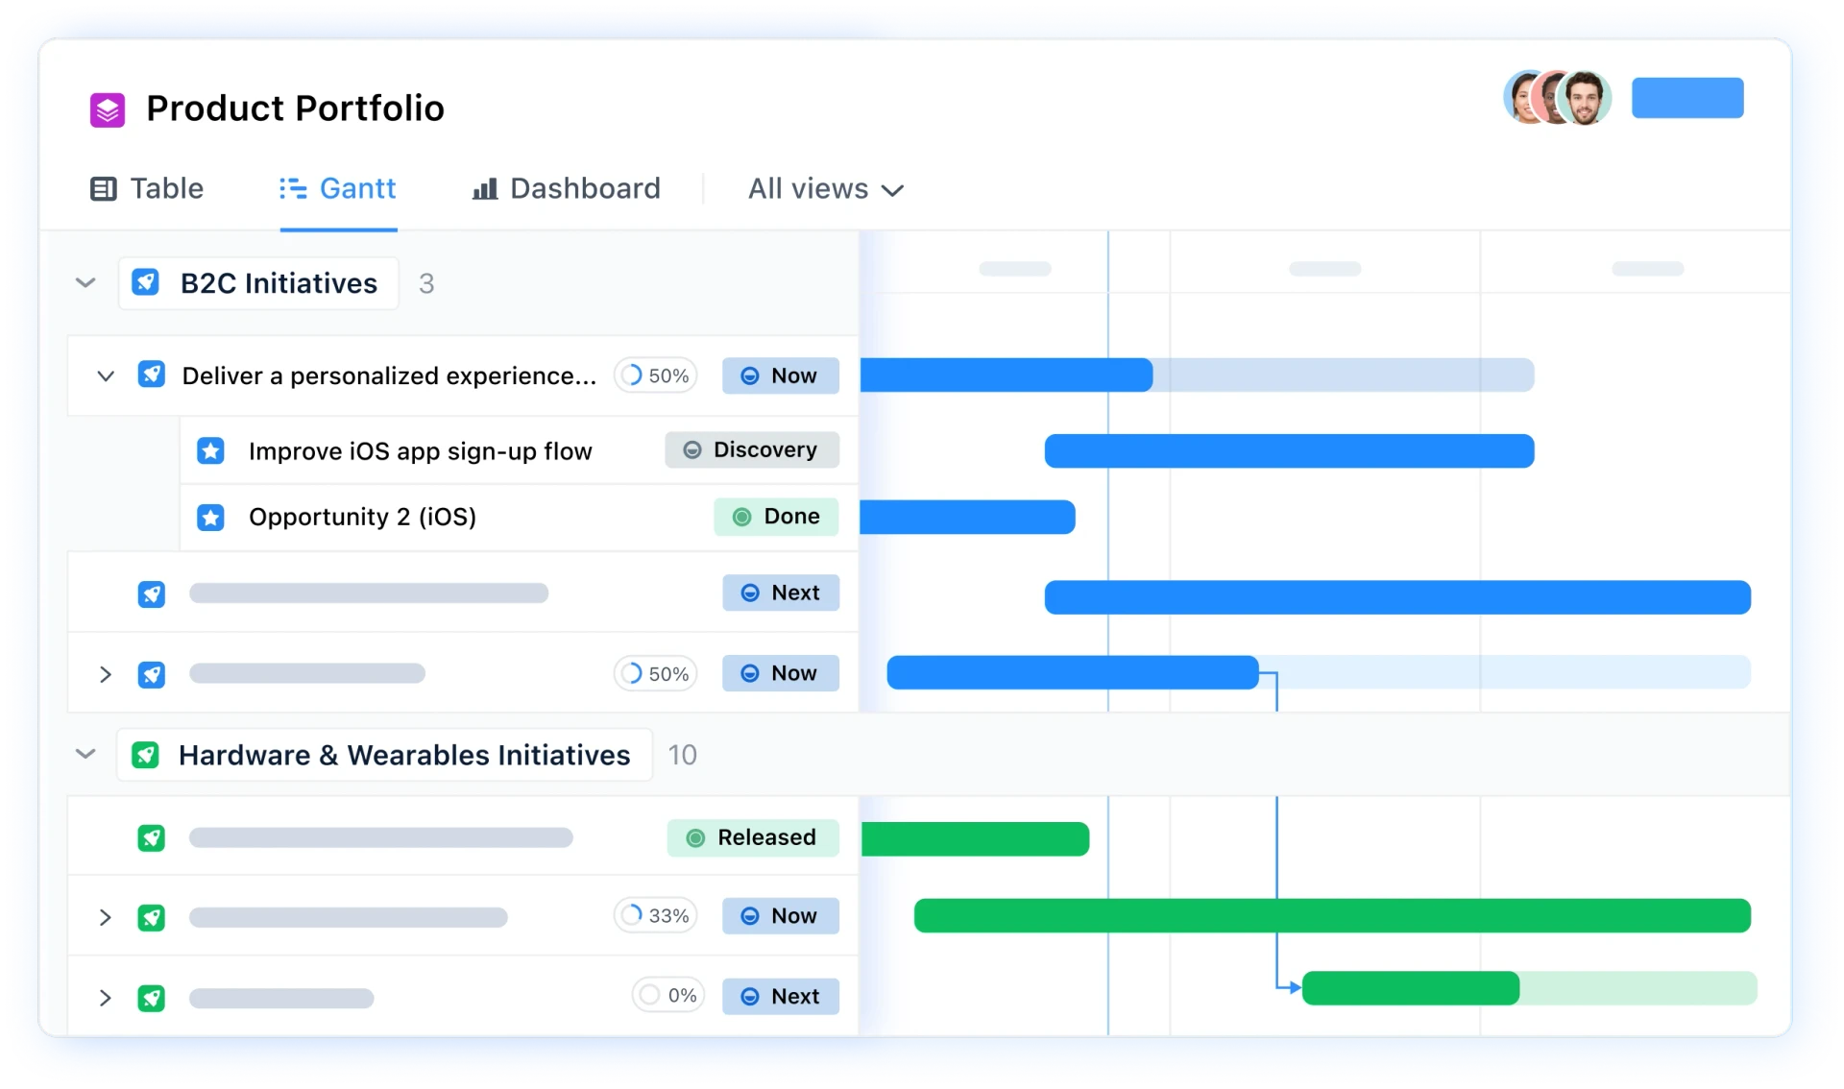Click the Discovery status badge

point(752,449)
